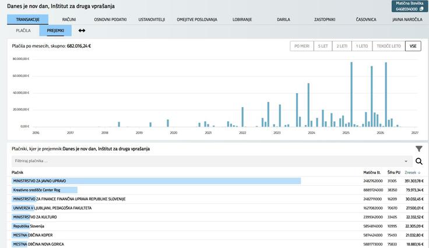Click Šifra PU value 16209

(392, 199)
